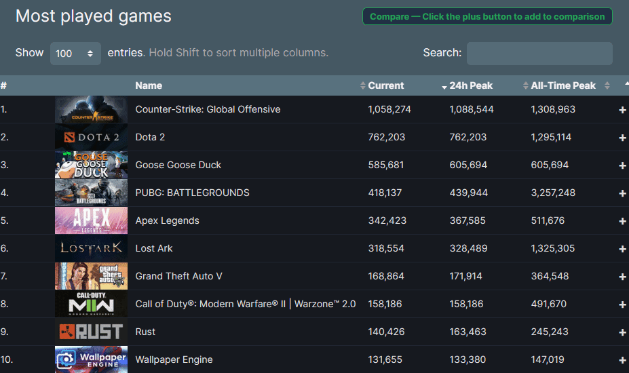Screen dimensions: 629x373
Task: Add Wallpaper Engine to comparison via plus icon
Action: coord(622,360)
